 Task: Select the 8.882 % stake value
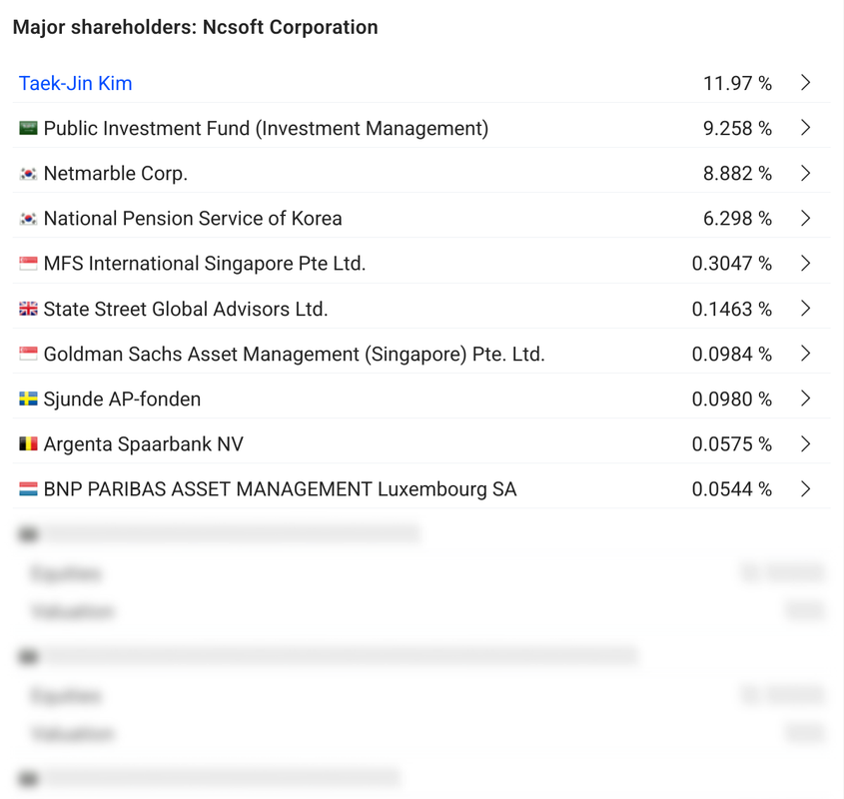[x=737, y=174]
